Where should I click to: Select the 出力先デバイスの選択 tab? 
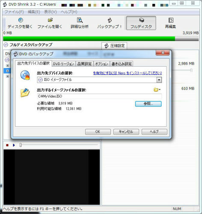point(33,63)
